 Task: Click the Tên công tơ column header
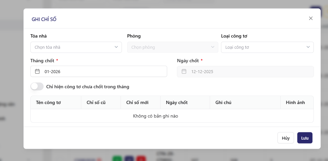(x=48, y=102)
